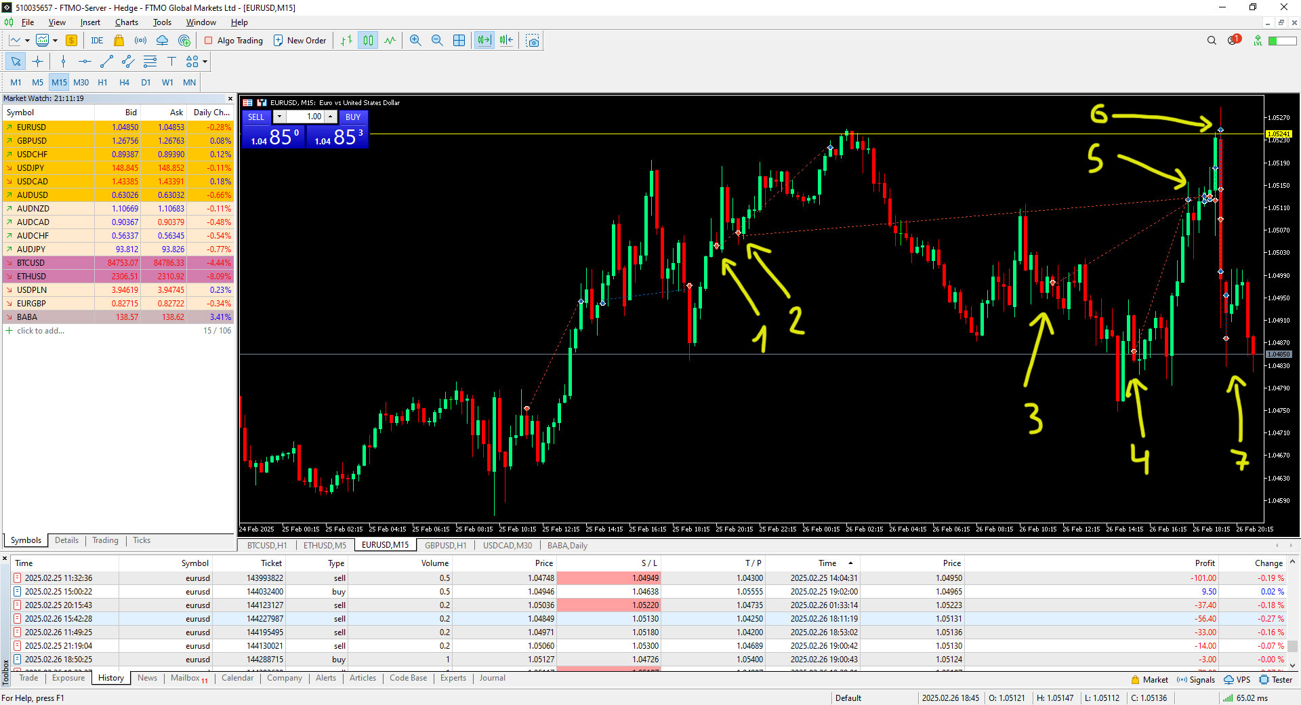Click the radar icon with green plus
The height and width of the screenshot is (705, 1301).
[x=184, y=41]
